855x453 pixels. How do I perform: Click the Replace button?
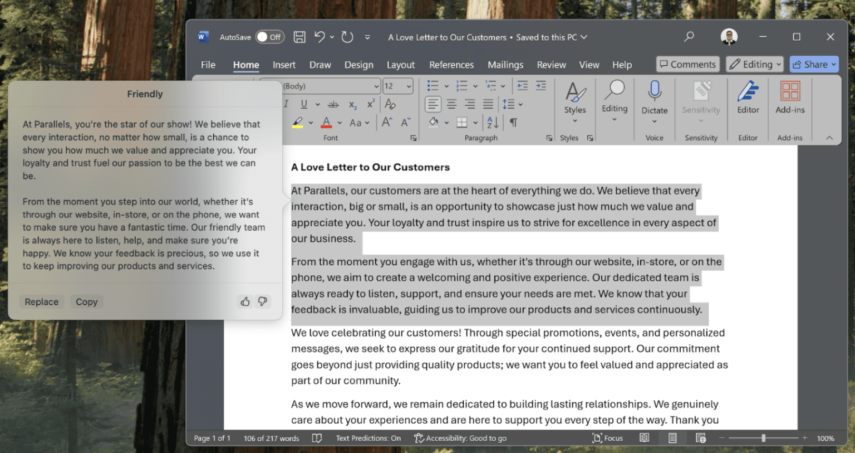click(42, 302)
